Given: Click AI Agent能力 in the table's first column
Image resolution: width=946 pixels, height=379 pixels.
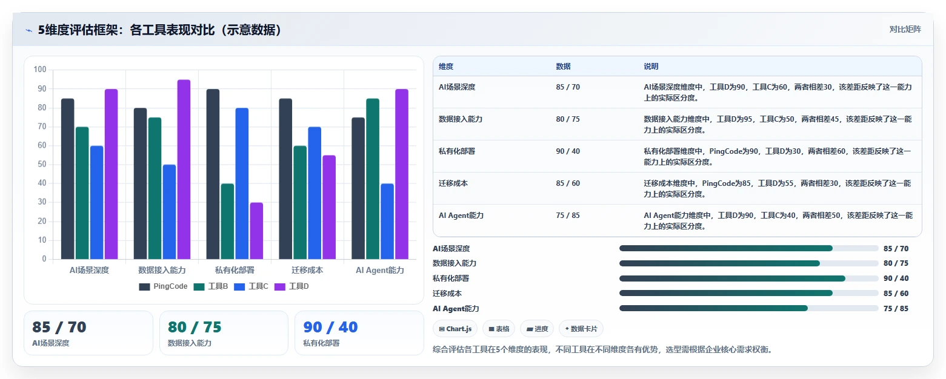Looking at the screenshot, I should click(x=461, y=216).
